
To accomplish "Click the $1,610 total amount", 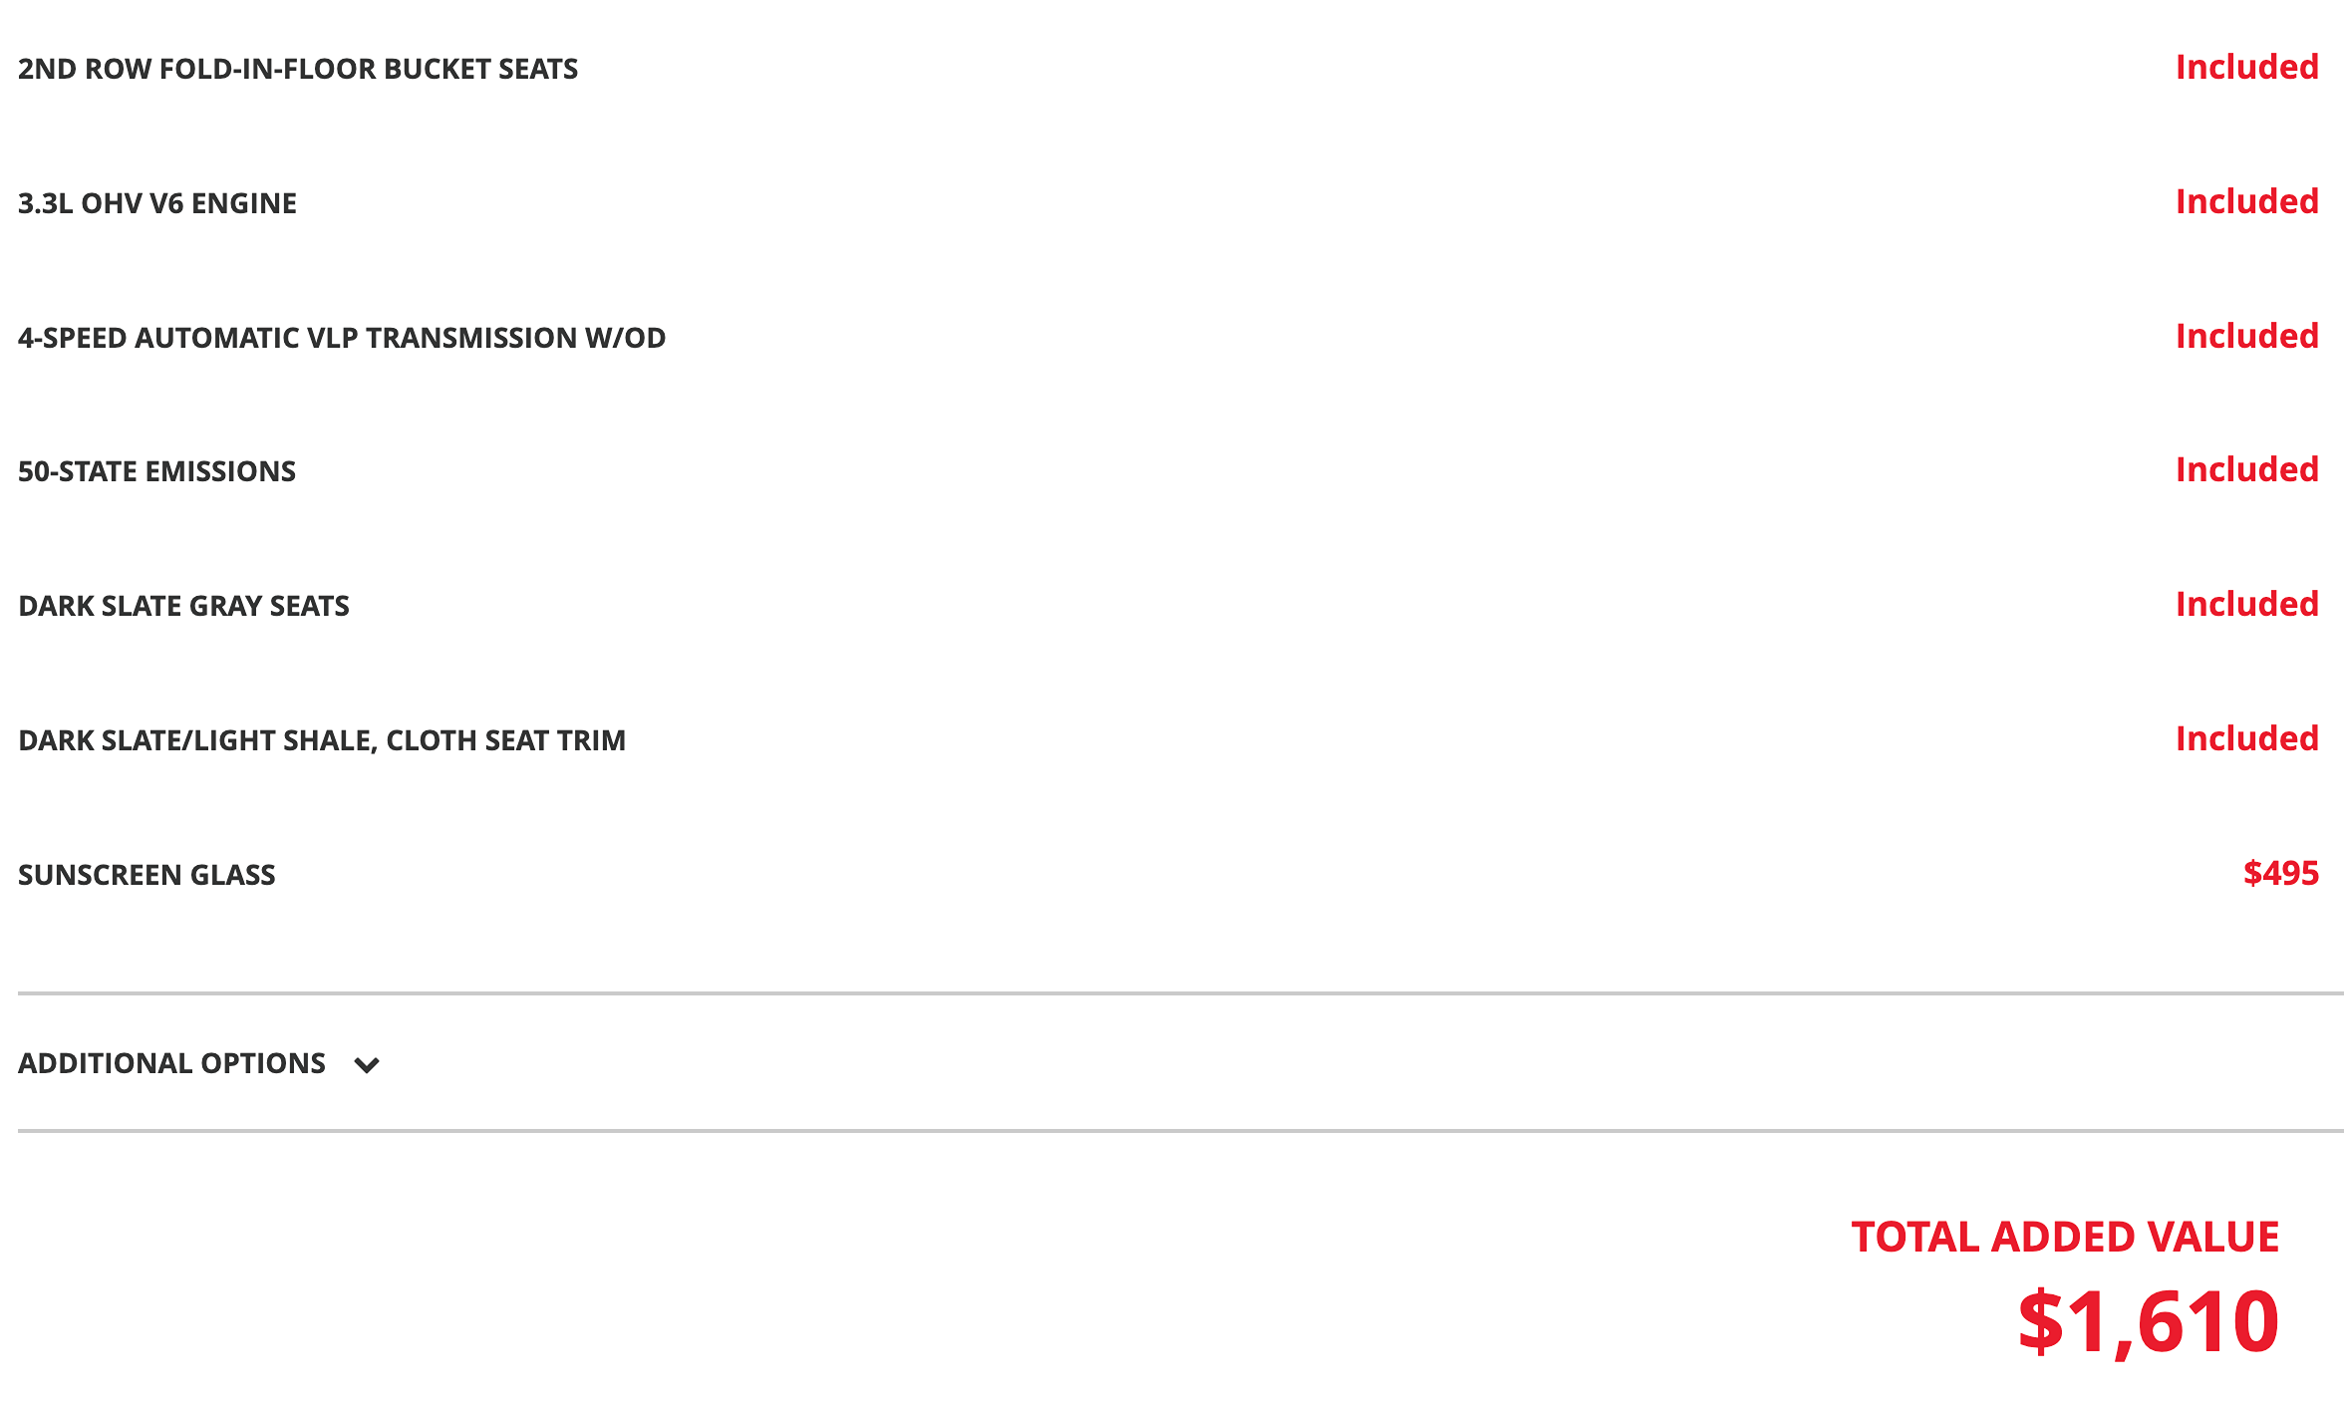I will [x=2148, y=1321].
